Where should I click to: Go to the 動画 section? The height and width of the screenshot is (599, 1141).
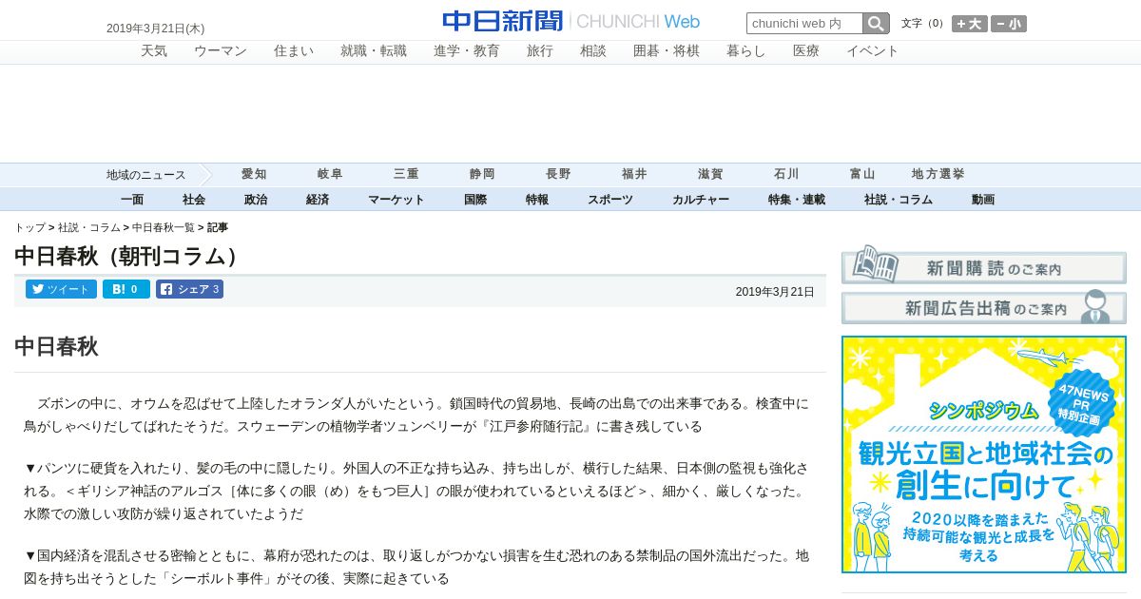tap(983, 200)
